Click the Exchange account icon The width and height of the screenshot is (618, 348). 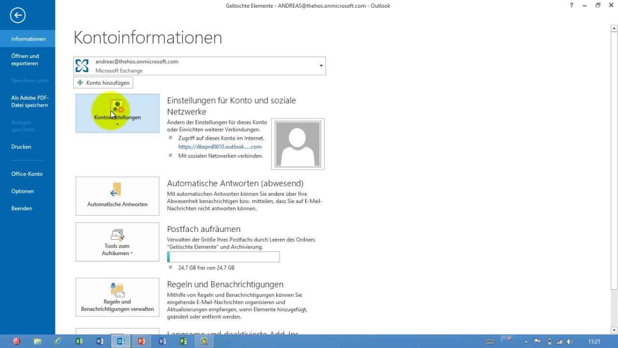82,66
